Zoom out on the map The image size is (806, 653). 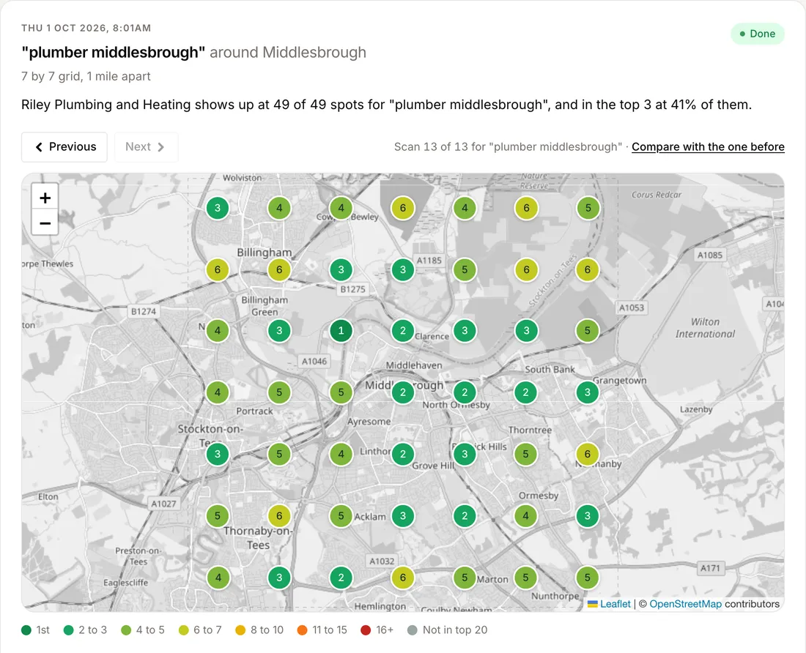pyautogui.click(x=45, y=223)
